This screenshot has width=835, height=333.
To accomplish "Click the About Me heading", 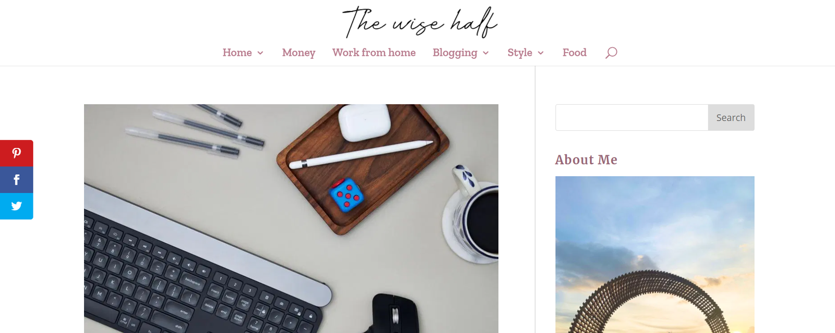I will click(586, 159).
